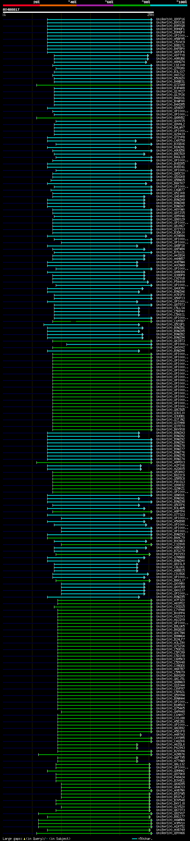This screenshot has height=841, width=190.
Task: Click label UniRef100_A1RT52
Action: tap(170, 826)
